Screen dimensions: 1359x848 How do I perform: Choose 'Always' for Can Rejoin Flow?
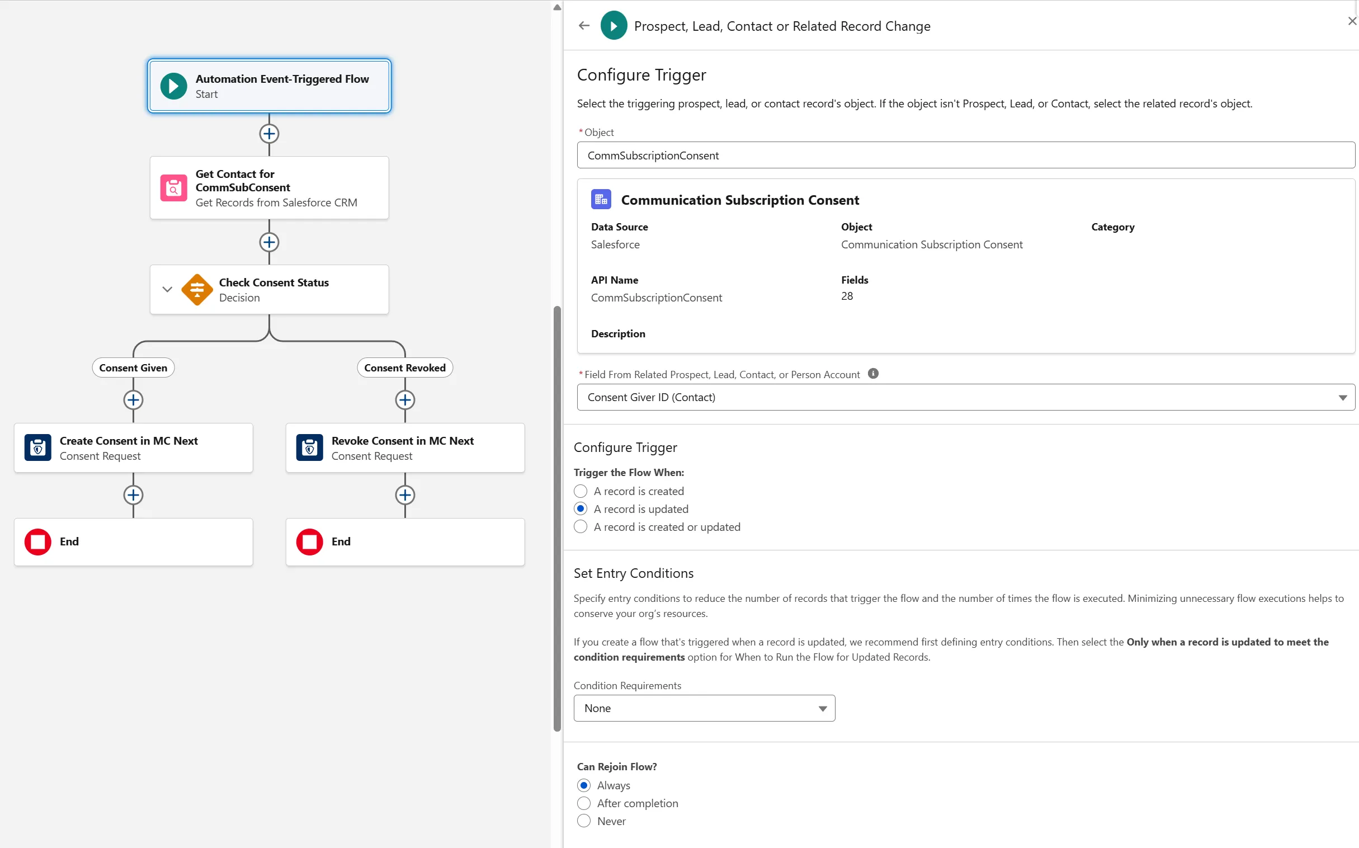tap(584, 785)
